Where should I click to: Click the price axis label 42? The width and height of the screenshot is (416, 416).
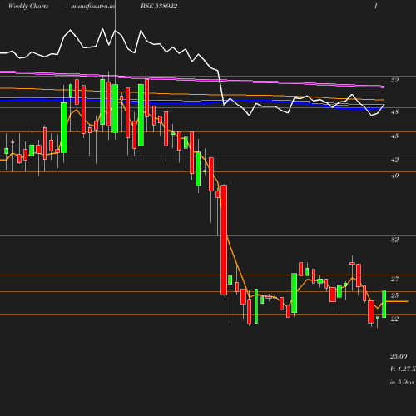point(394,160)
